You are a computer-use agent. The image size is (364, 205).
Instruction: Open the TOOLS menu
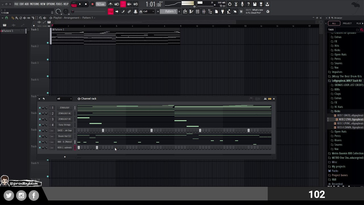click(59, 4)
